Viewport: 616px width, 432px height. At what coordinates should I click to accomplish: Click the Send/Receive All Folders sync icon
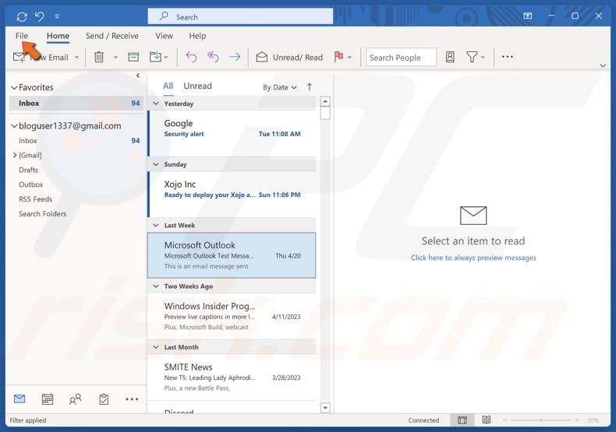coord(22,17)
